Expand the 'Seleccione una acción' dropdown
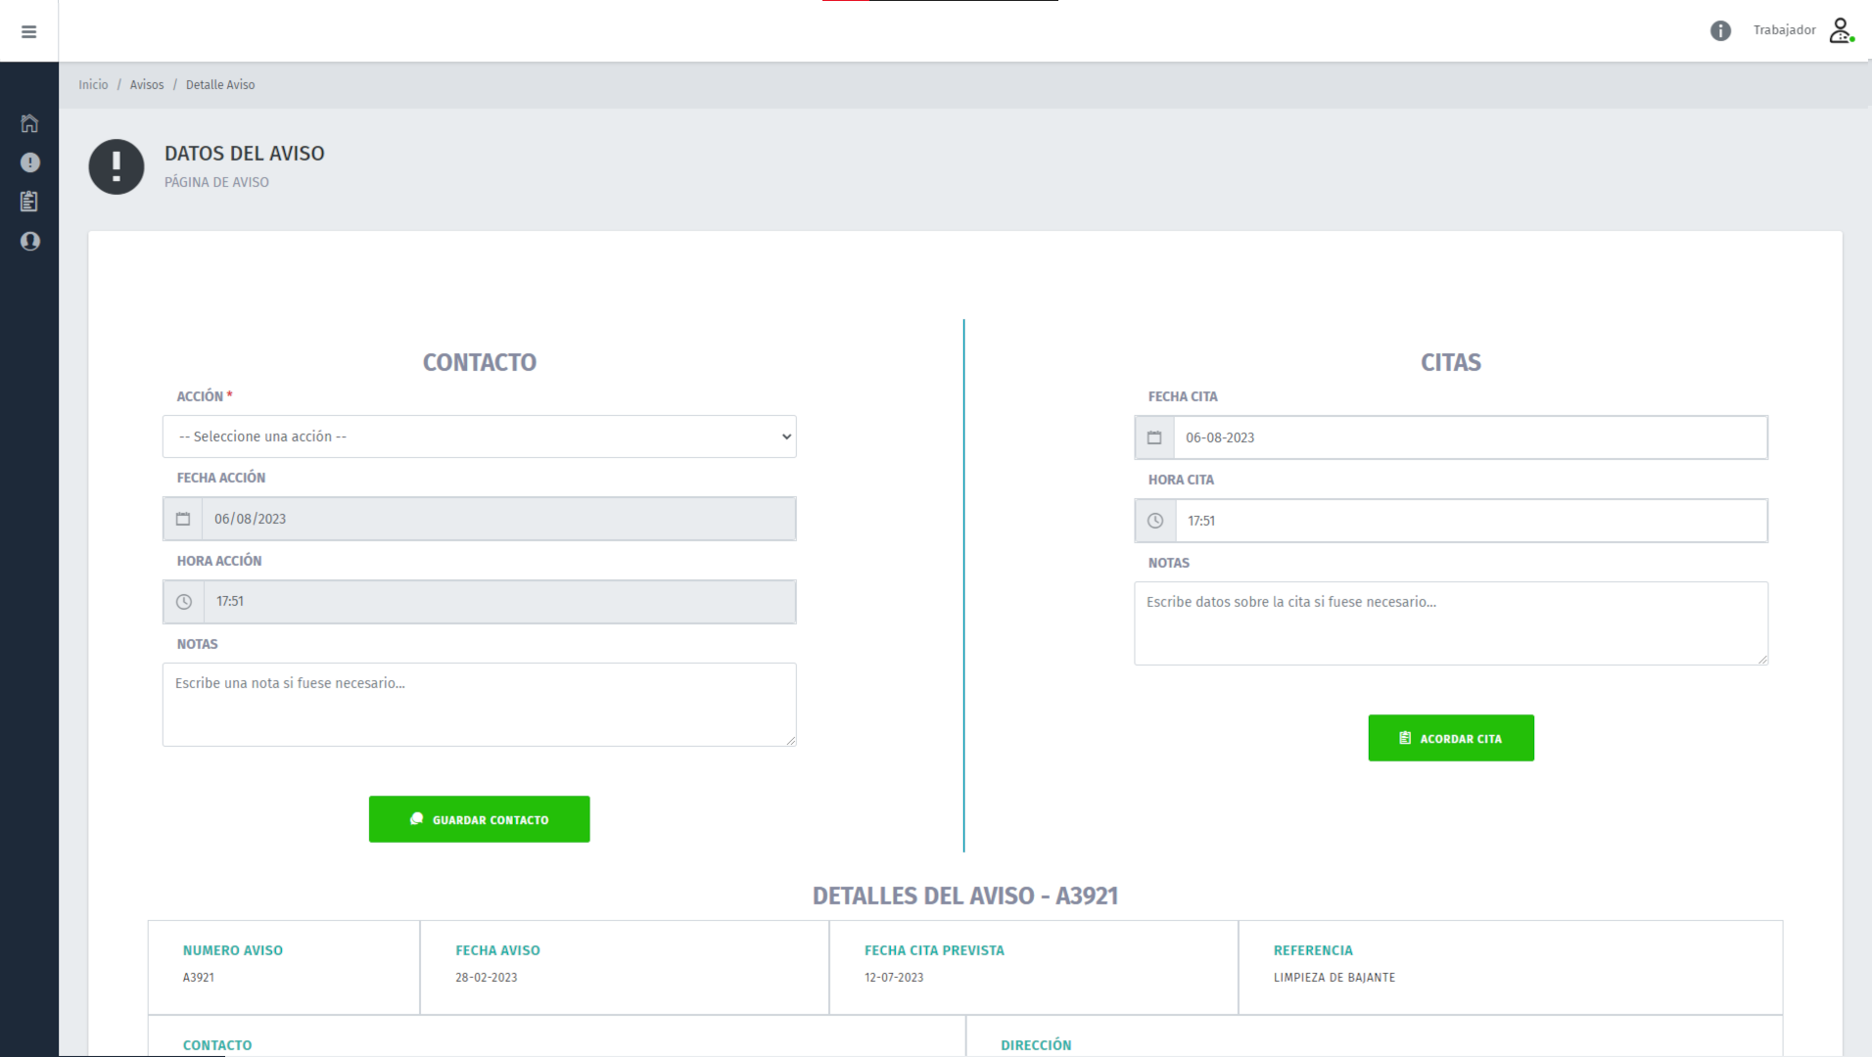The image size is (1872, 1057). point(479,437)
